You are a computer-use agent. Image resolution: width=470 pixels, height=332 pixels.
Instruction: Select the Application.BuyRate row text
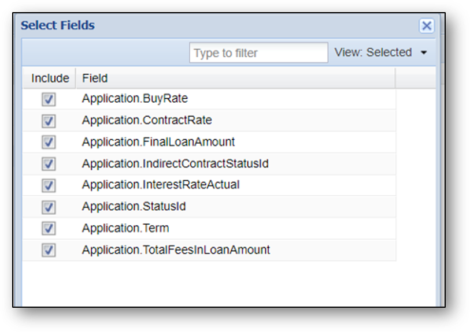pos(135,99)
